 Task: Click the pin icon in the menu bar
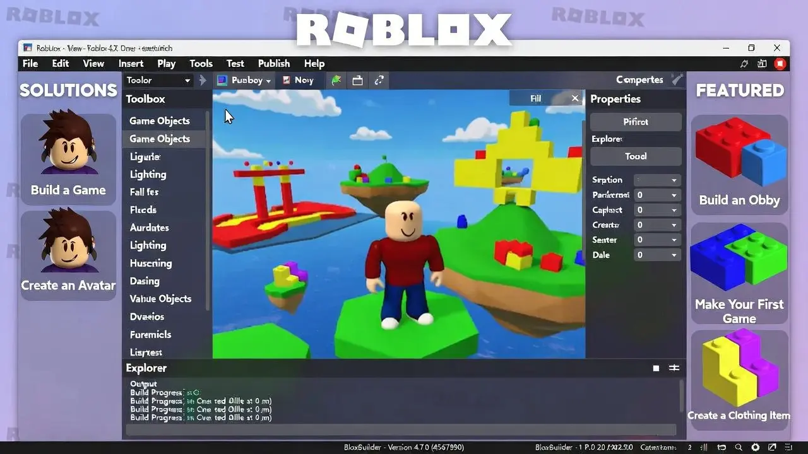click(x=745, y=64)
